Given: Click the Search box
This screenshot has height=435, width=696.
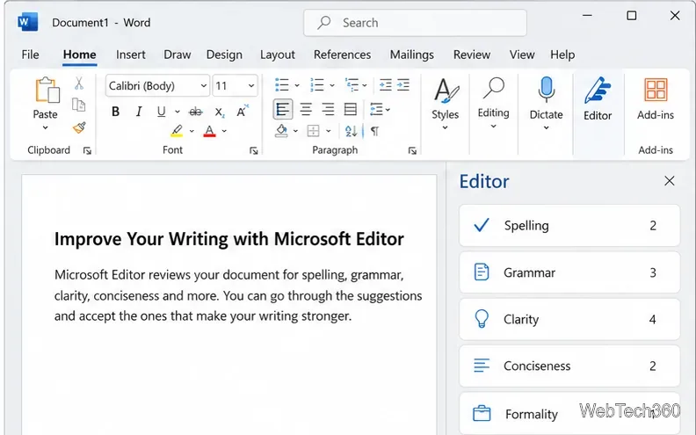Looking at the screenshot, I should click(415, 23).
